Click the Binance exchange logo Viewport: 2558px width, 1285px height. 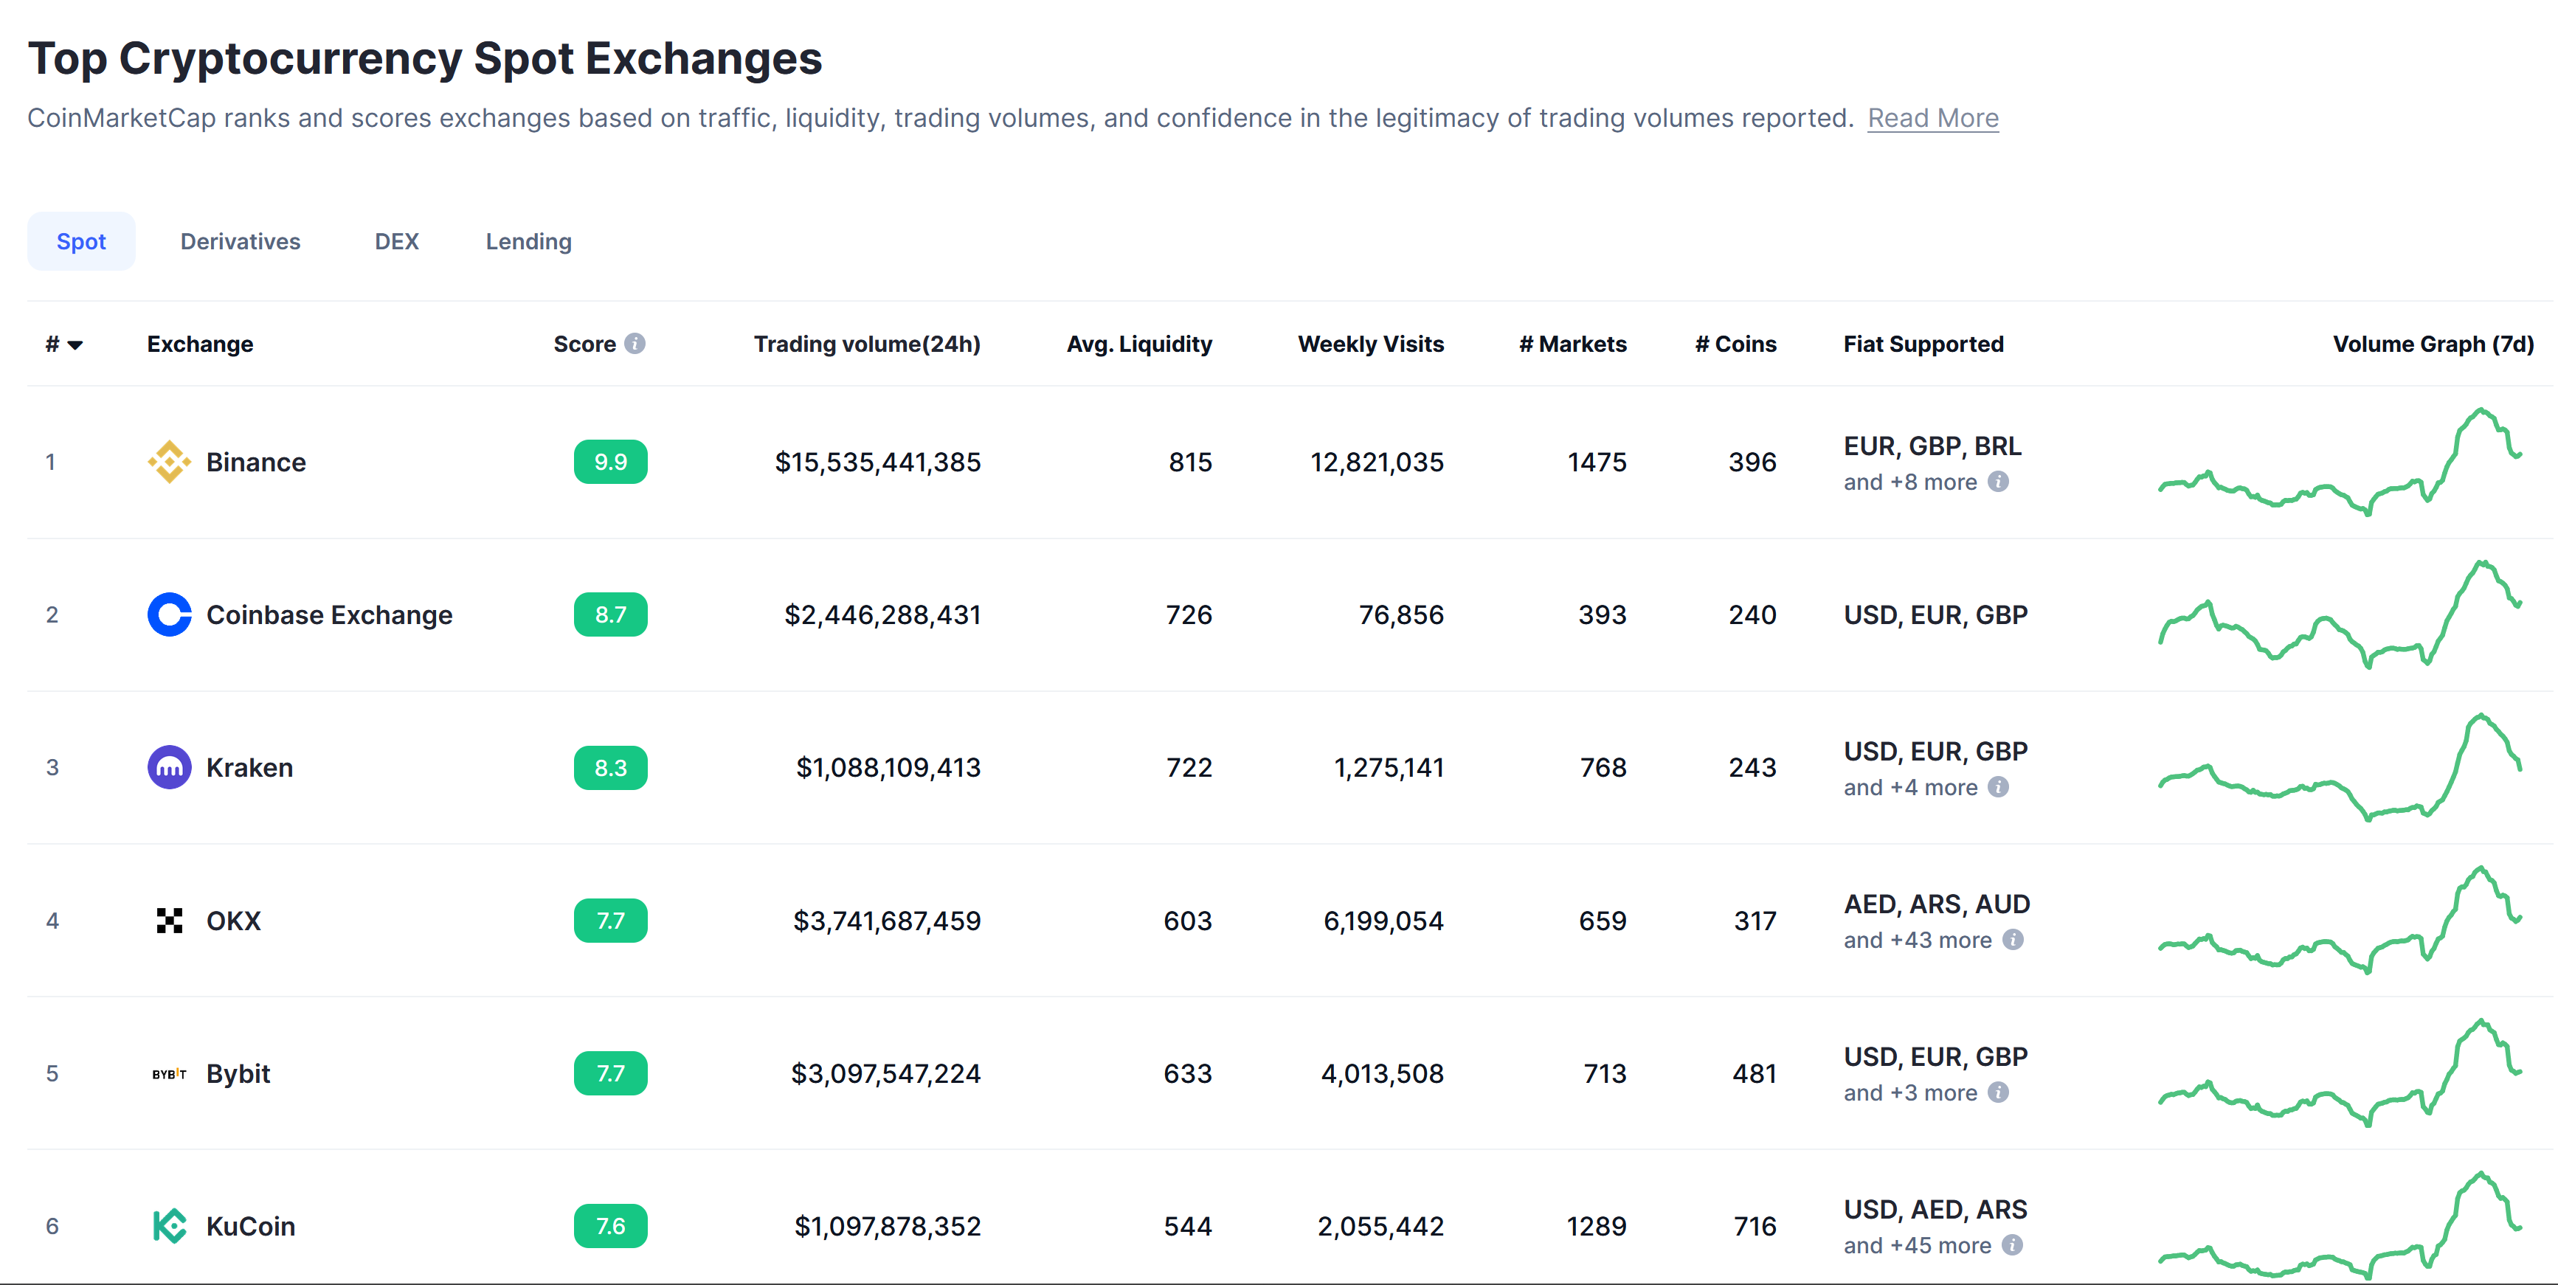(x=169, y=461)
